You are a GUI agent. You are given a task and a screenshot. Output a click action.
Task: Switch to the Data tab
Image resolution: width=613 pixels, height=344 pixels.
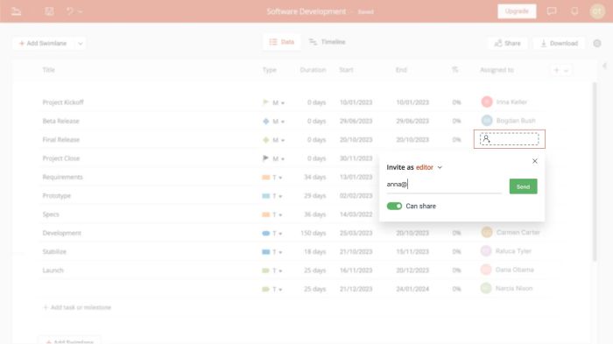[x=281, y=42]
